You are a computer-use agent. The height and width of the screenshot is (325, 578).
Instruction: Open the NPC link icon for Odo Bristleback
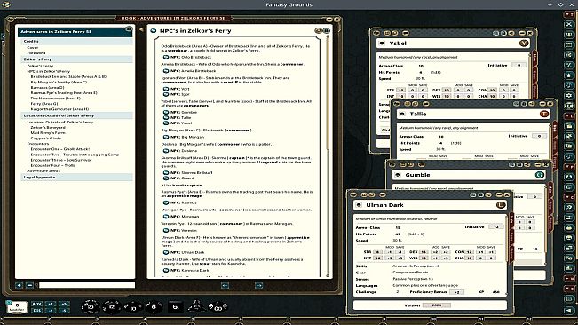pyautogui.click(x=166, y=57)
